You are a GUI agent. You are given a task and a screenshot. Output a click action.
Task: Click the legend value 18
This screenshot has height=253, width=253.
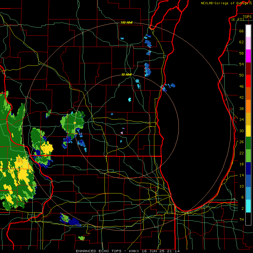[241, 164]
